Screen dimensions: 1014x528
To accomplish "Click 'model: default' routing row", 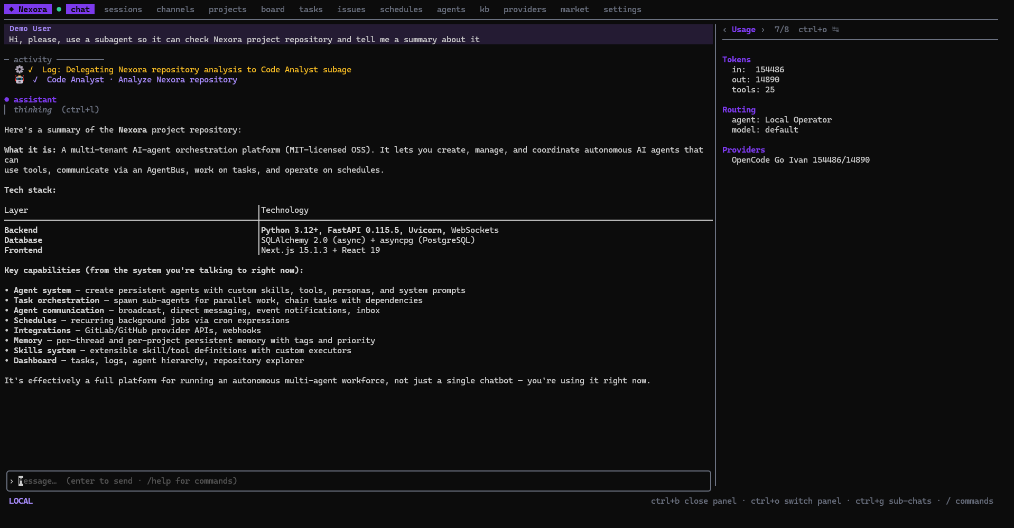I will point(765,130).
